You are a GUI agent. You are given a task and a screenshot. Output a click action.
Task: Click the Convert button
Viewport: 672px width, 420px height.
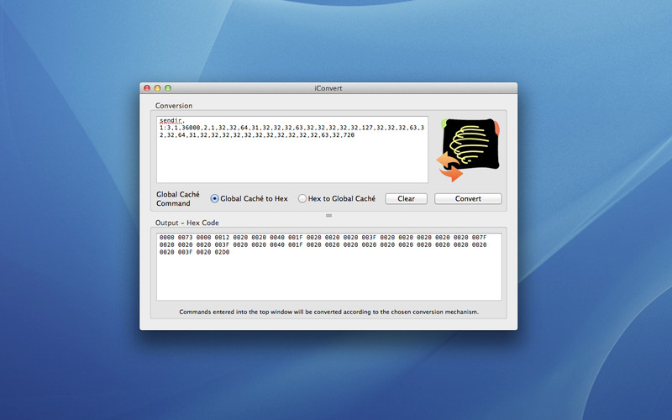tap(468, 198)
